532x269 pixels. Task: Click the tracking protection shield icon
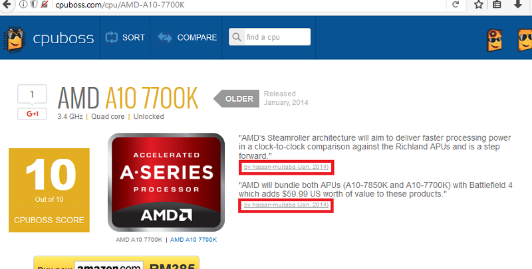click(34, 5)
